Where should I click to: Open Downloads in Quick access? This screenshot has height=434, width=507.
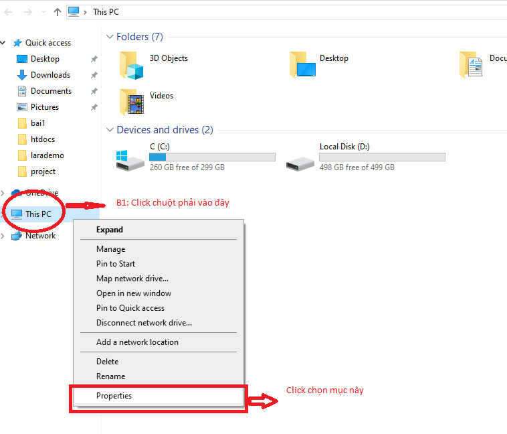50,75
